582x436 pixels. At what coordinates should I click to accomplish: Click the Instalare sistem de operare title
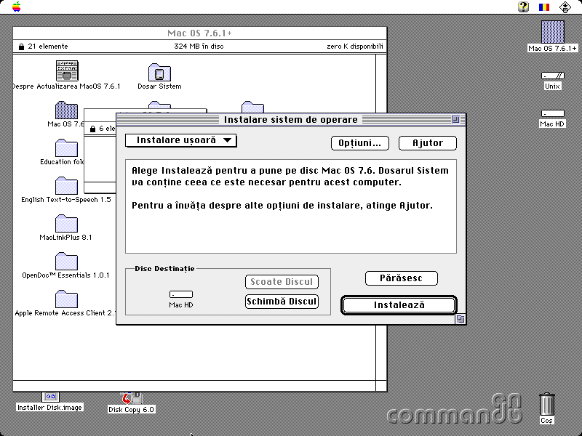point(290,120)
